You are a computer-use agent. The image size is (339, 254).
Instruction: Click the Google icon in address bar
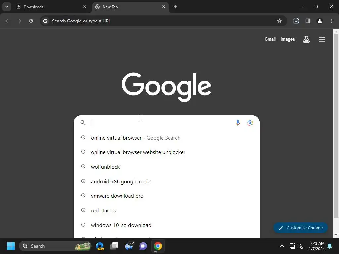[x=45, y=21]
